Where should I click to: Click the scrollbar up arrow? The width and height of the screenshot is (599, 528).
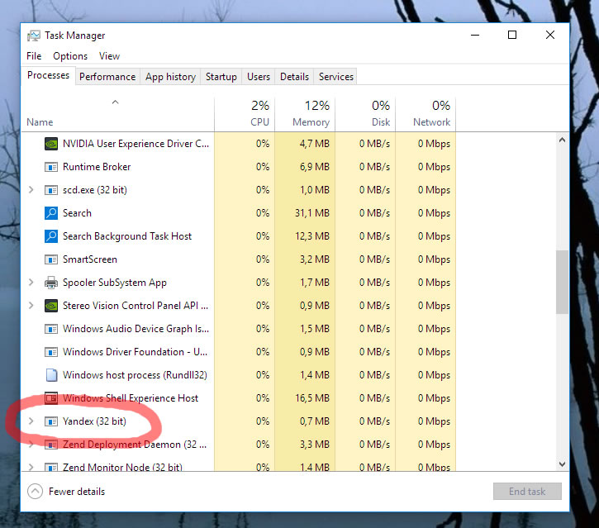562,140
